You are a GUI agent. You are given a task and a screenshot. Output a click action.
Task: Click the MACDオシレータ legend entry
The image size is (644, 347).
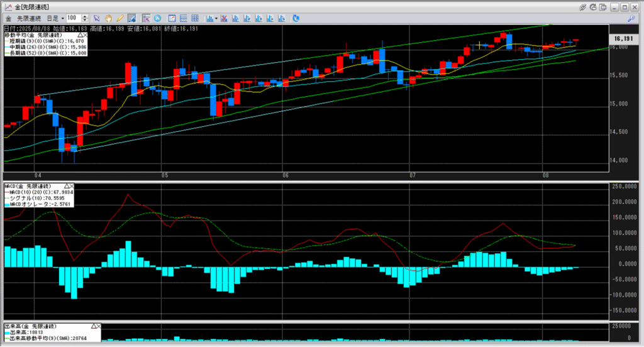coord(38,204)
